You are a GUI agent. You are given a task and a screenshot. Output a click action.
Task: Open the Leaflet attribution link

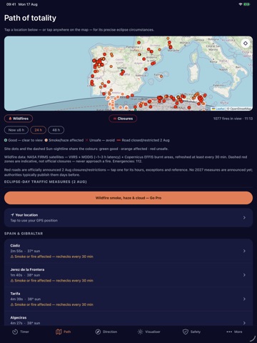[x=220, y=109]
